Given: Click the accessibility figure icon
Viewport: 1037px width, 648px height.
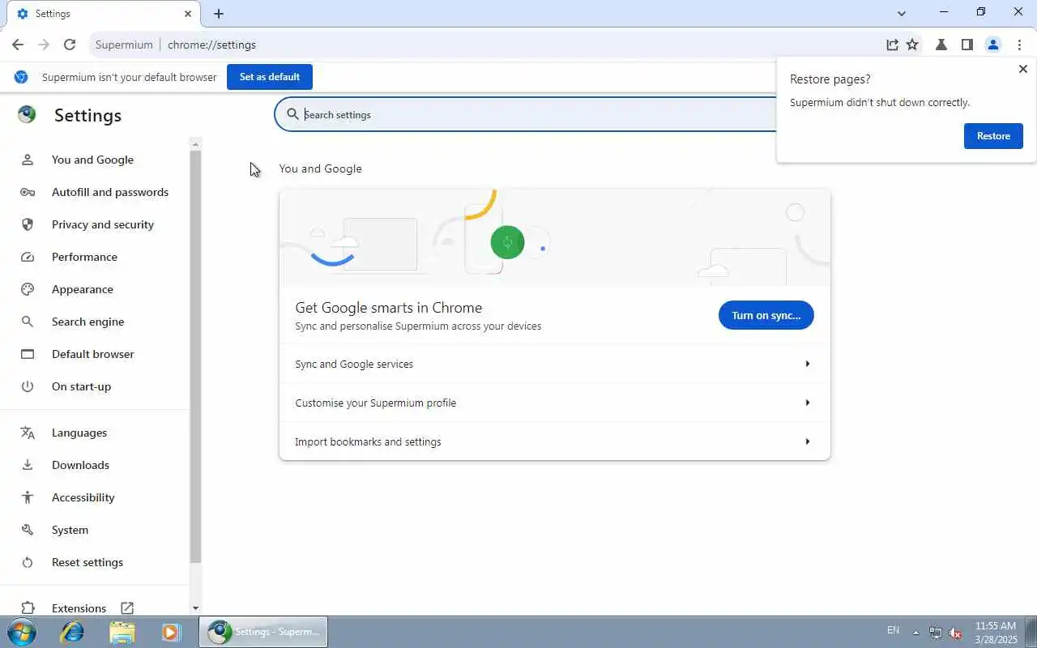Looking at the screenshot, I should pyautogui.click(x=28, y=497).
